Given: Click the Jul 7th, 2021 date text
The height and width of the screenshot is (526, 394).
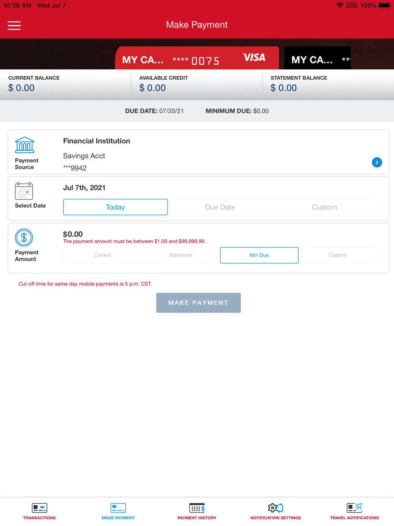Looking at the screenshot, I should click(84, 188).
